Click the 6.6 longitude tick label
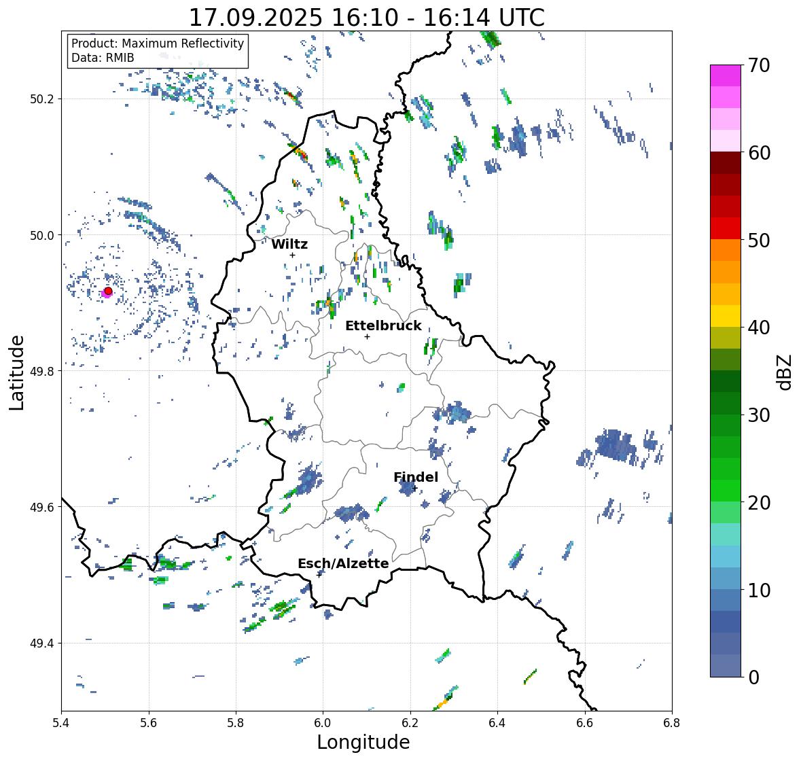Image resolution: width=801 pixels, height=759 pixels. pyautogui.click(x=584, y=723)
